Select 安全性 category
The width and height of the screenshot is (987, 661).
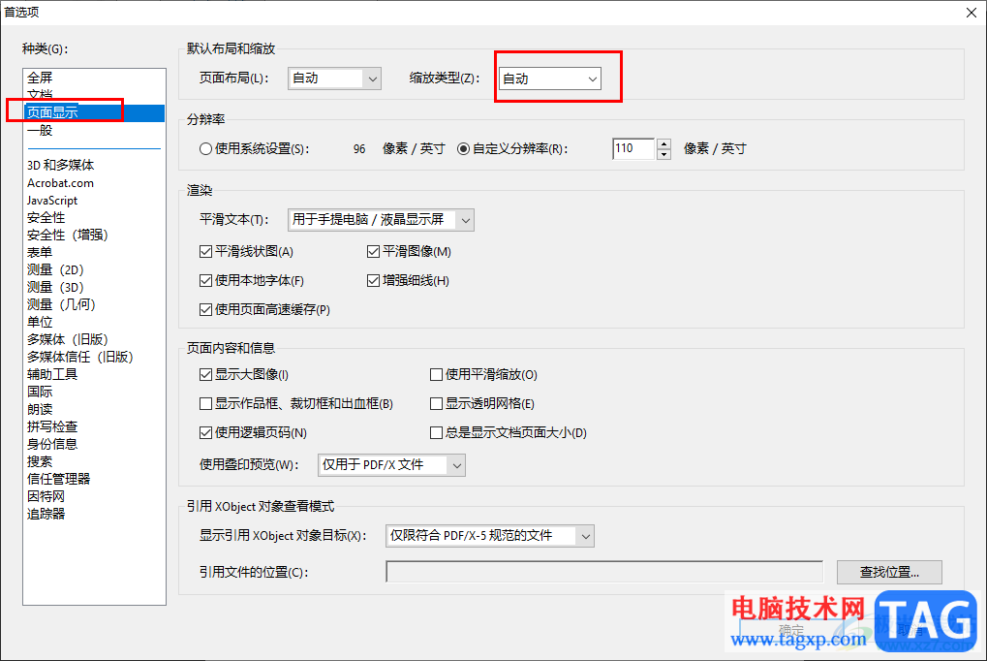[46, 217]
